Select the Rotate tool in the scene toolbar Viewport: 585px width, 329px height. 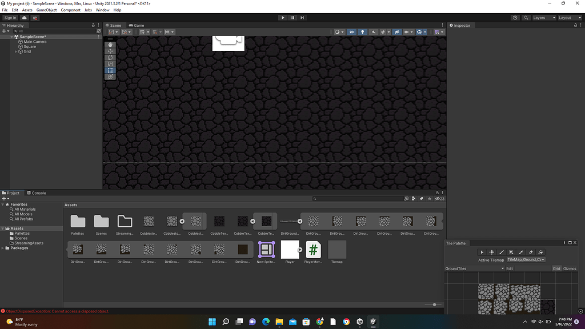pos(110,57)
